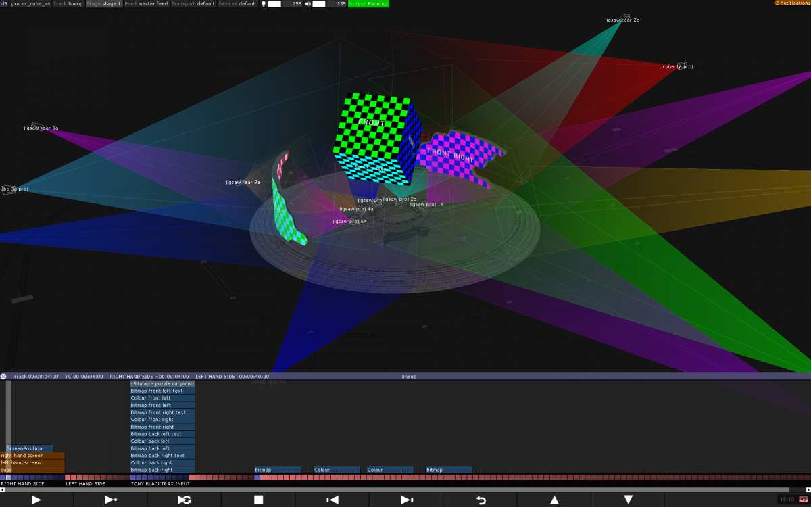Screen dimensions: 811x507
Task: Open the protec_cube_v4 project menu
Action: pyautogui.click(x=30, y=3)
